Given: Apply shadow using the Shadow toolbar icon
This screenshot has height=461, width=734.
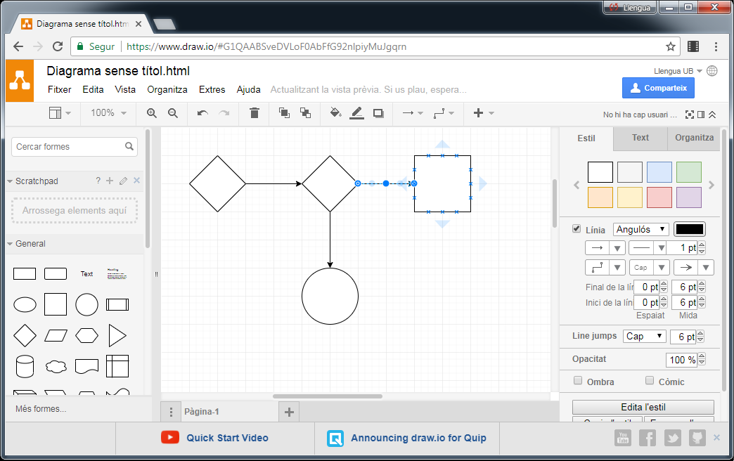Looking at the screenshot, I should [378, 113].
